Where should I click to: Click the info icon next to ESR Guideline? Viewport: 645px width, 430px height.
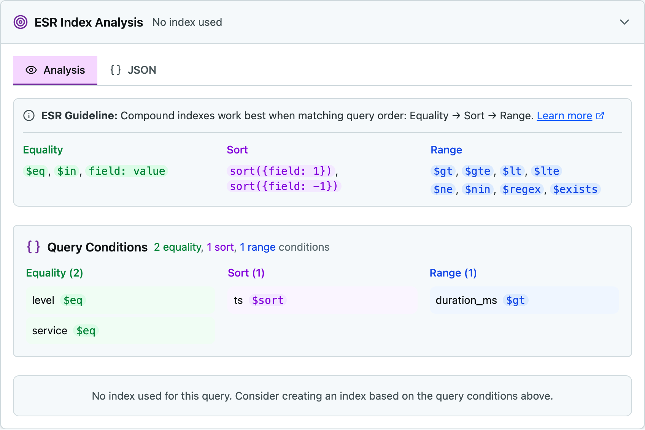coord(29,115)
